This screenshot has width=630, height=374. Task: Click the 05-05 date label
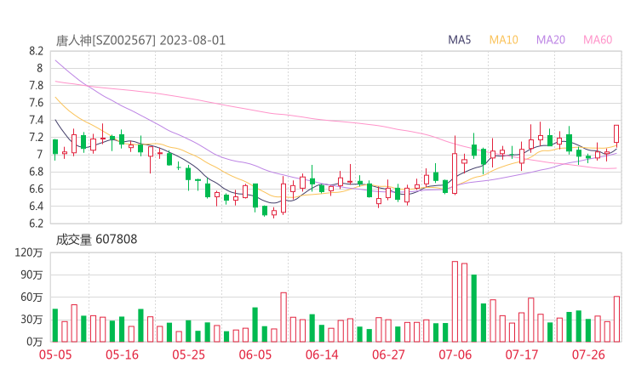55,354
